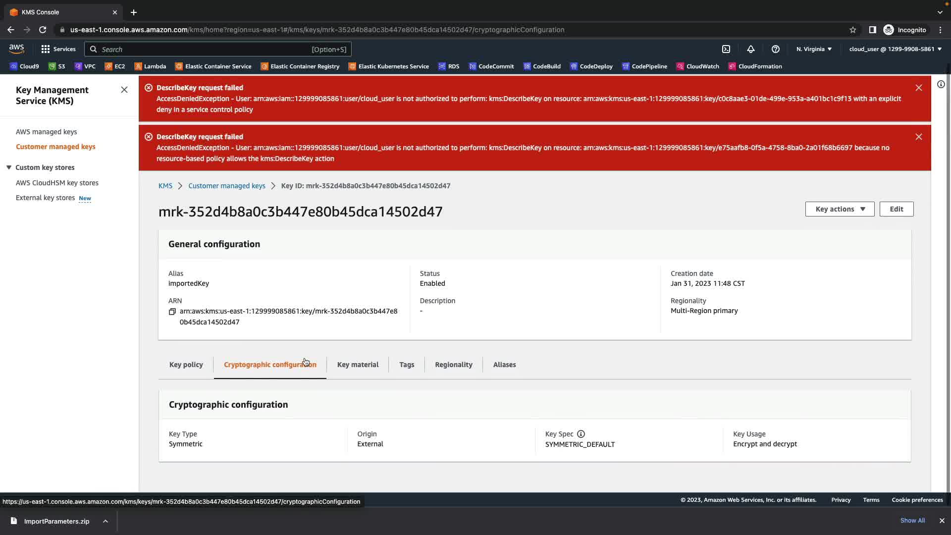951x535 pixels.
Task: Go to Customer managed keys breadcrumb
Action: [226, 186]
